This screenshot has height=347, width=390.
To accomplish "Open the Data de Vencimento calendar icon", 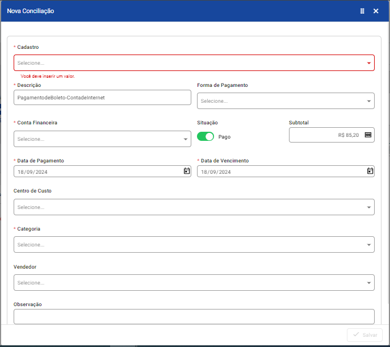I will [370, 171].
